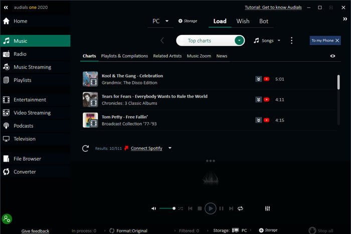351x234 pixels.
Task: Click the play button
Action: click(211, 208)
